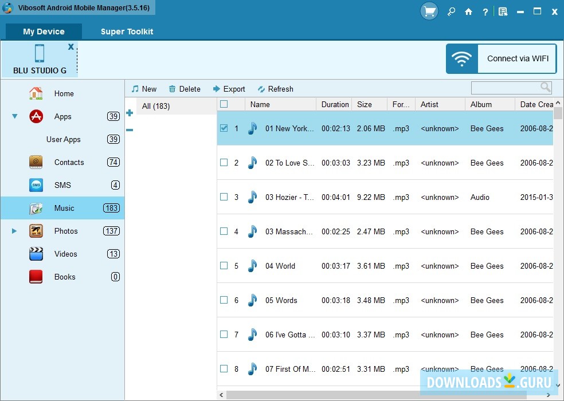Screen dimensions: 564x401
Task: Click the plus icon to add a playlist
Action: (x=130, y=113)
